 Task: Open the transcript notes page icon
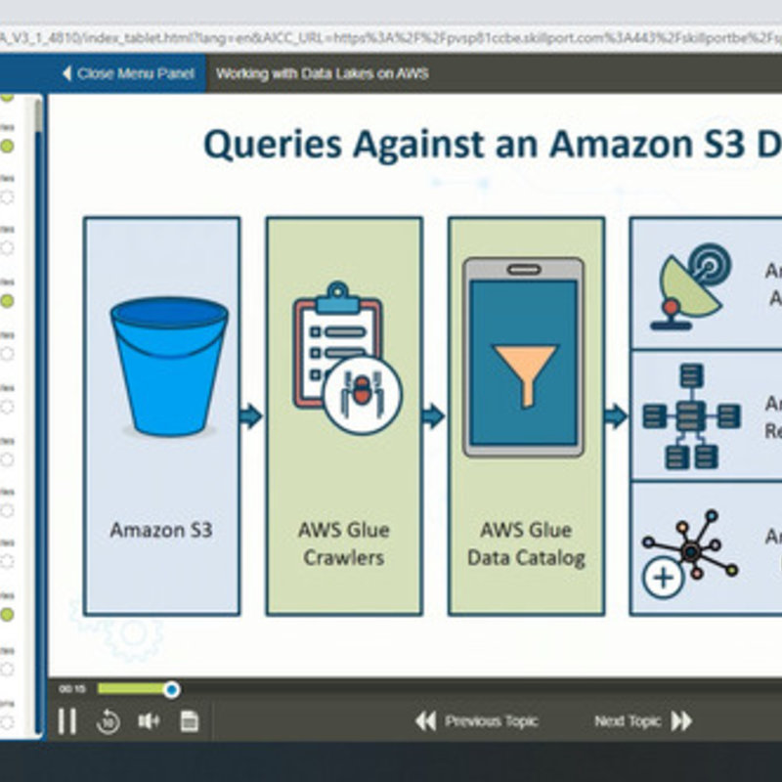189,721
